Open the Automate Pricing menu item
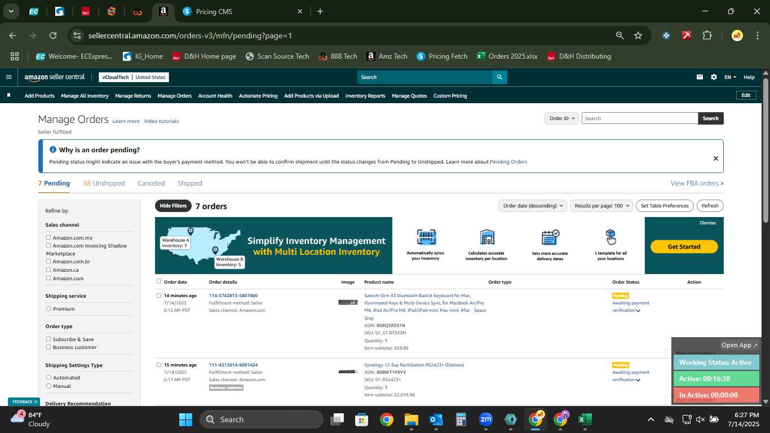 [x=258, y=96]
